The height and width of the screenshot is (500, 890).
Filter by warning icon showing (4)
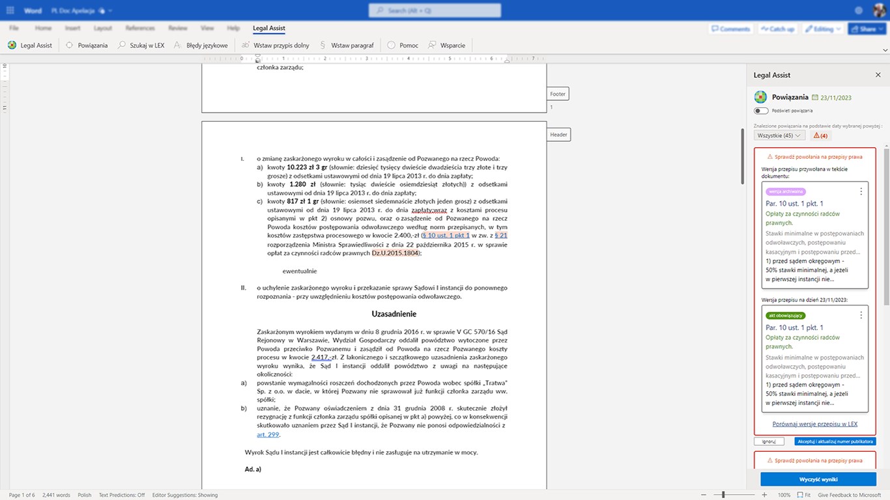(820, 135)
